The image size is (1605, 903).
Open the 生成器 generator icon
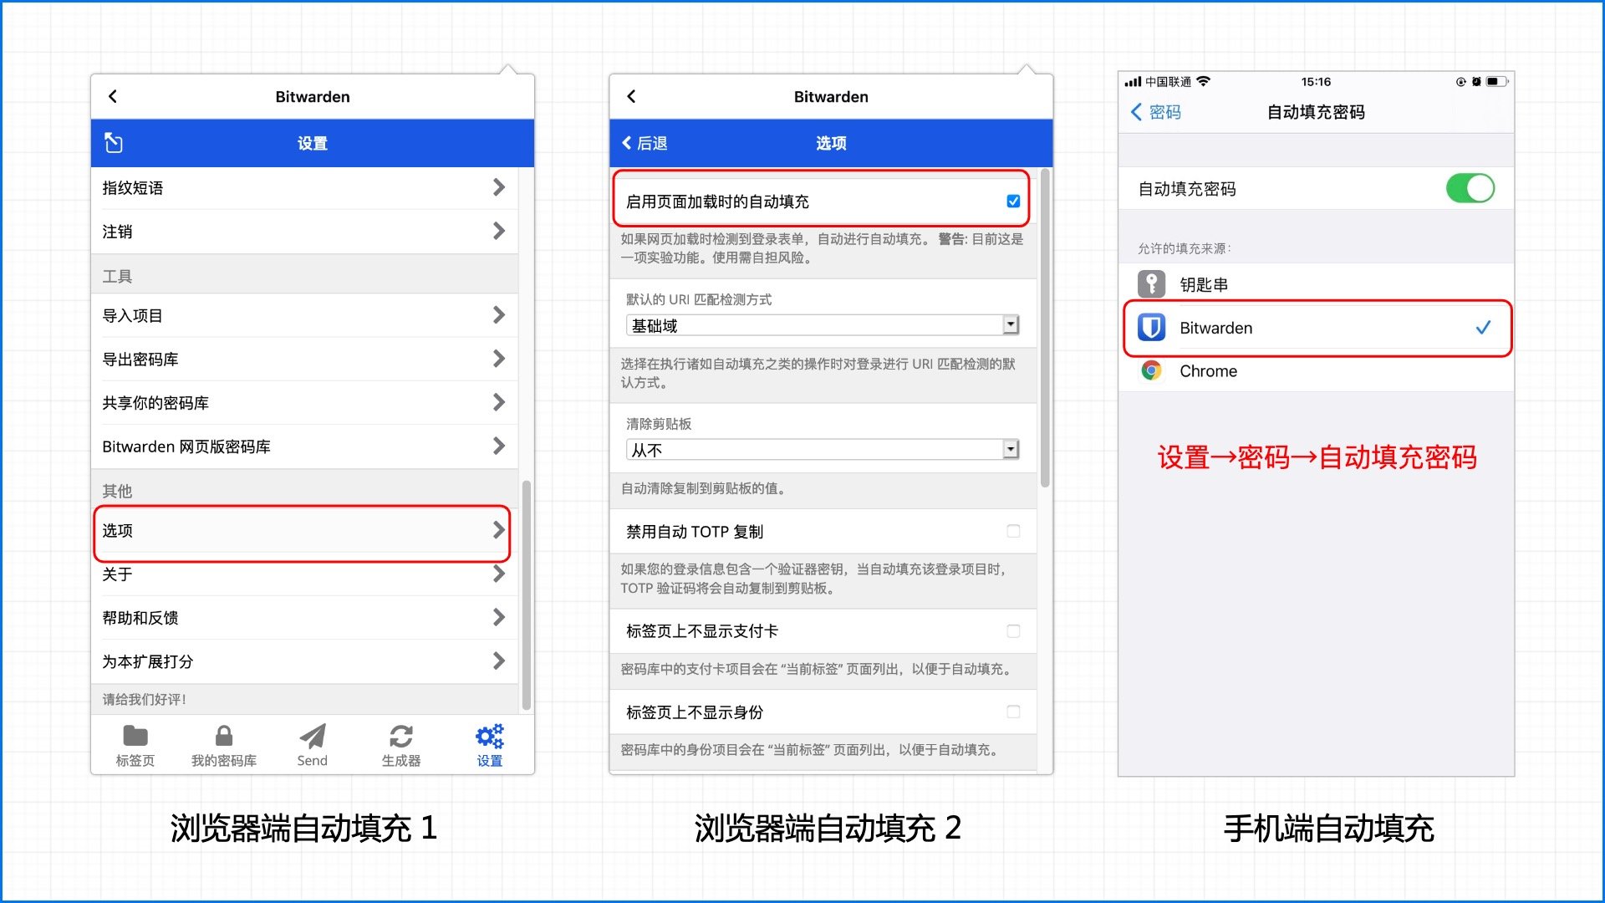coord(401,737)
